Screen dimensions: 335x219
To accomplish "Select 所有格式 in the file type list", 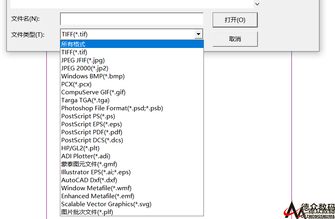I will coord(132,44).
